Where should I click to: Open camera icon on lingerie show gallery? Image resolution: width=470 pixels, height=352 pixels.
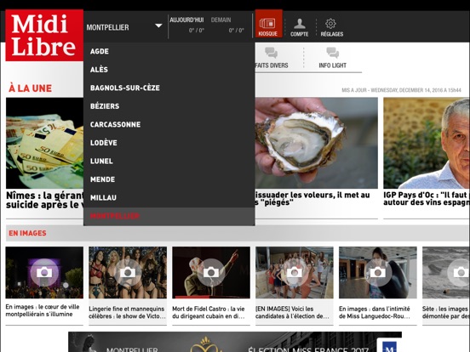[128, 272]
